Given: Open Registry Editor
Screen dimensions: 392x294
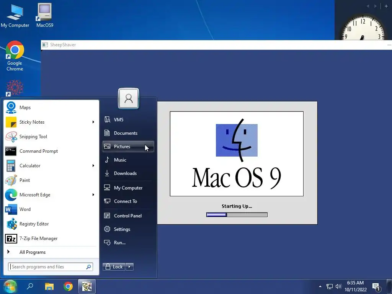Looking at the screenshot, I should 51,224.
